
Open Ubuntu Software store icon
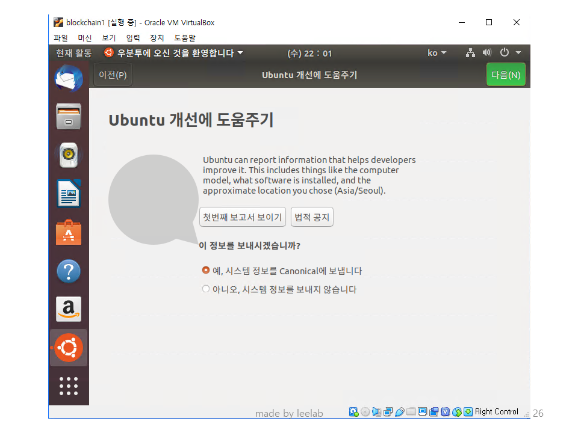click(x=69, y=232)
